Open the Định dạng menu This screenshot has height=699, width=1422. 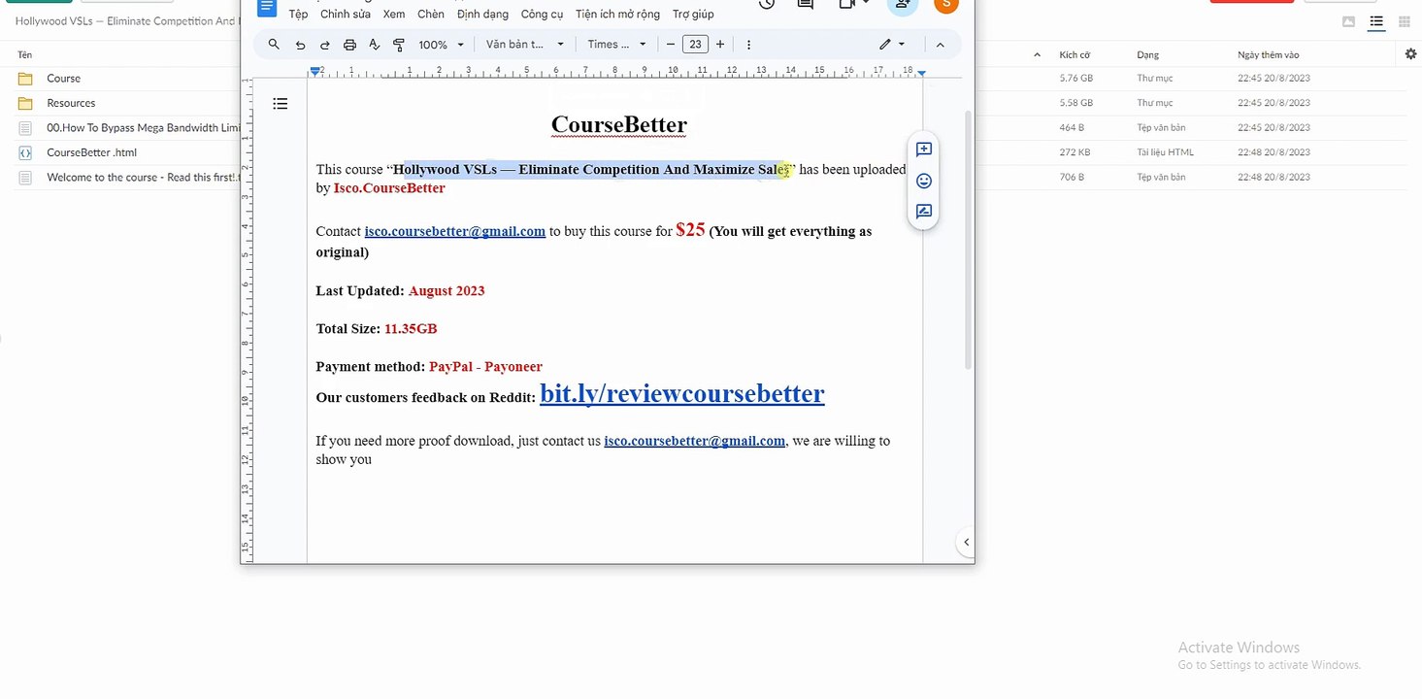click(482, 15)
